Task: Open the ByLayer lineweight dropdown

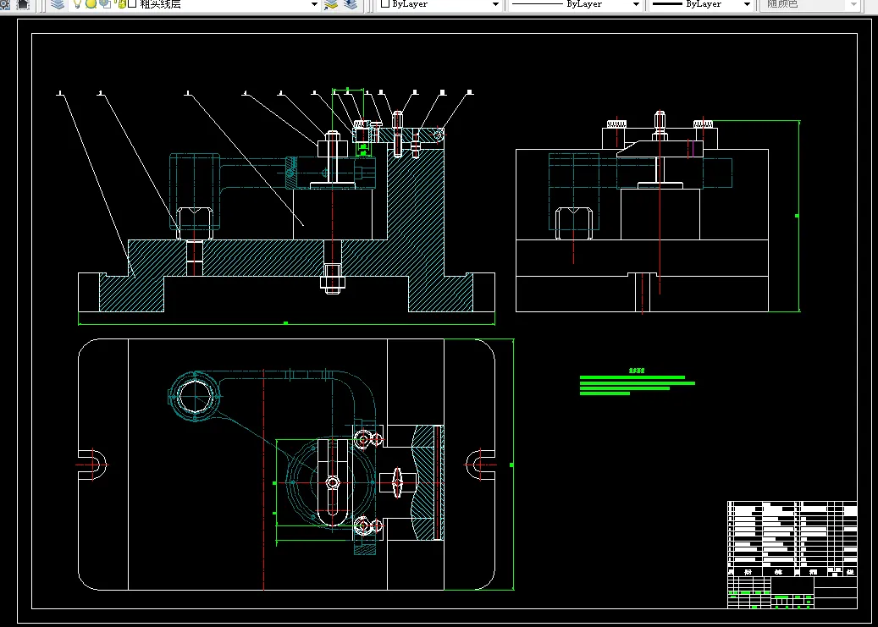Action: pos(746,4)
